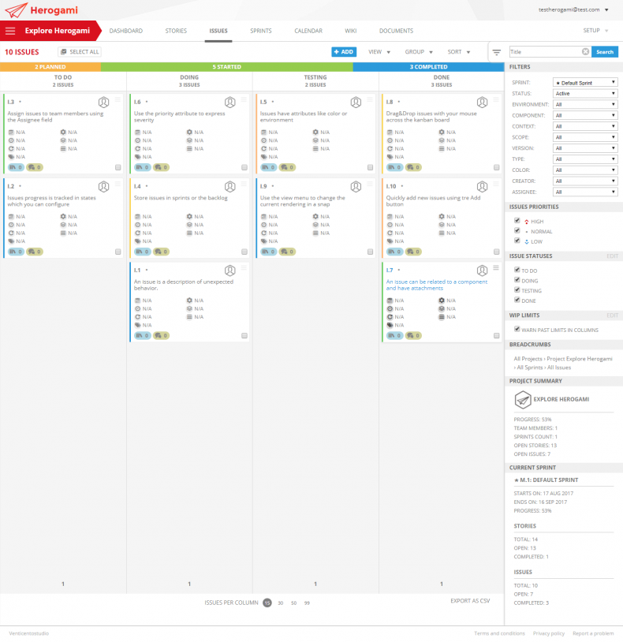
Task: Open the Group dropdown menu
Action: tap(419, 52)
